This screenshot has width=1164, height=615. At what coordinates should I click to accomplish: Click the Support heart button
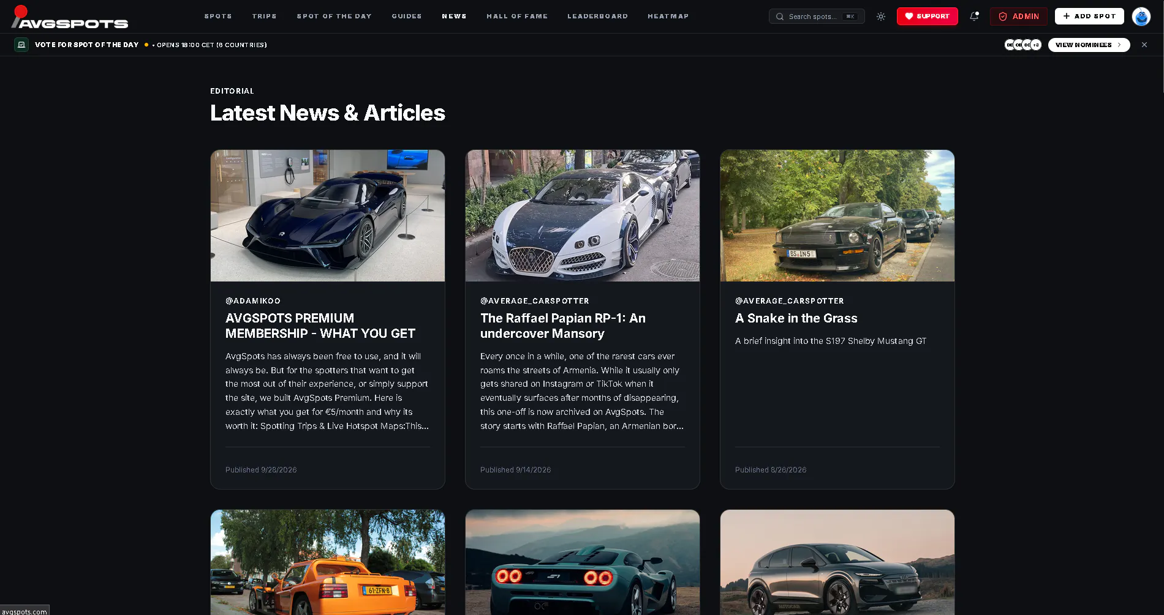[927, 17]
